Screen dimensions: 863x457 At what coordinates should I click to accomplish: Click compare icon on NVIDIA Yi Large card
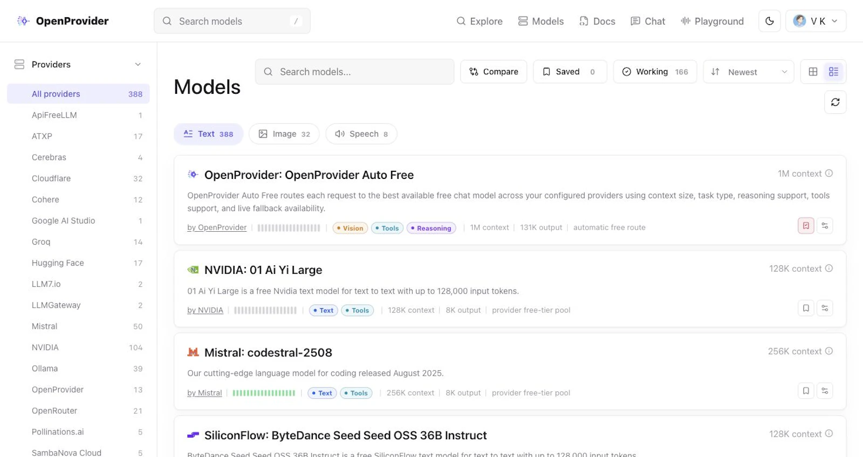point(825,308)
